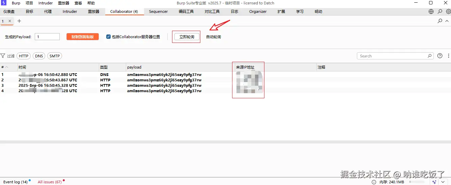Open All issues (67)

click(50, 182)
